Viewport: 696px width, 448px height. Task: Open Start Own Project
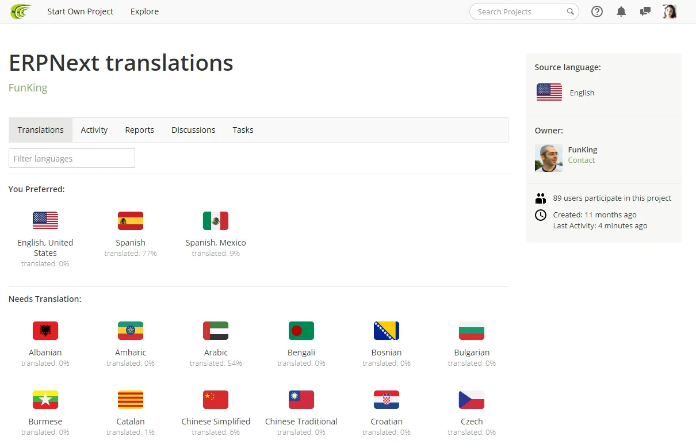tap(81, 12)
